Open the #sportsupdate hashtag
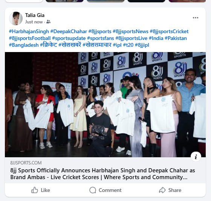211x201 pixels. 69,38
